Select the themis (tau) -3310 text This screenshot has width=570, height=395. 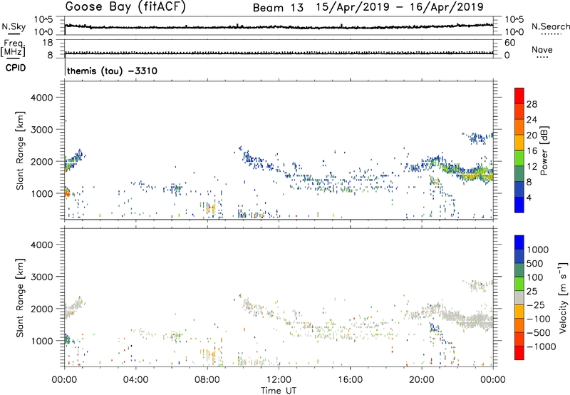click(x=112, y=71)
